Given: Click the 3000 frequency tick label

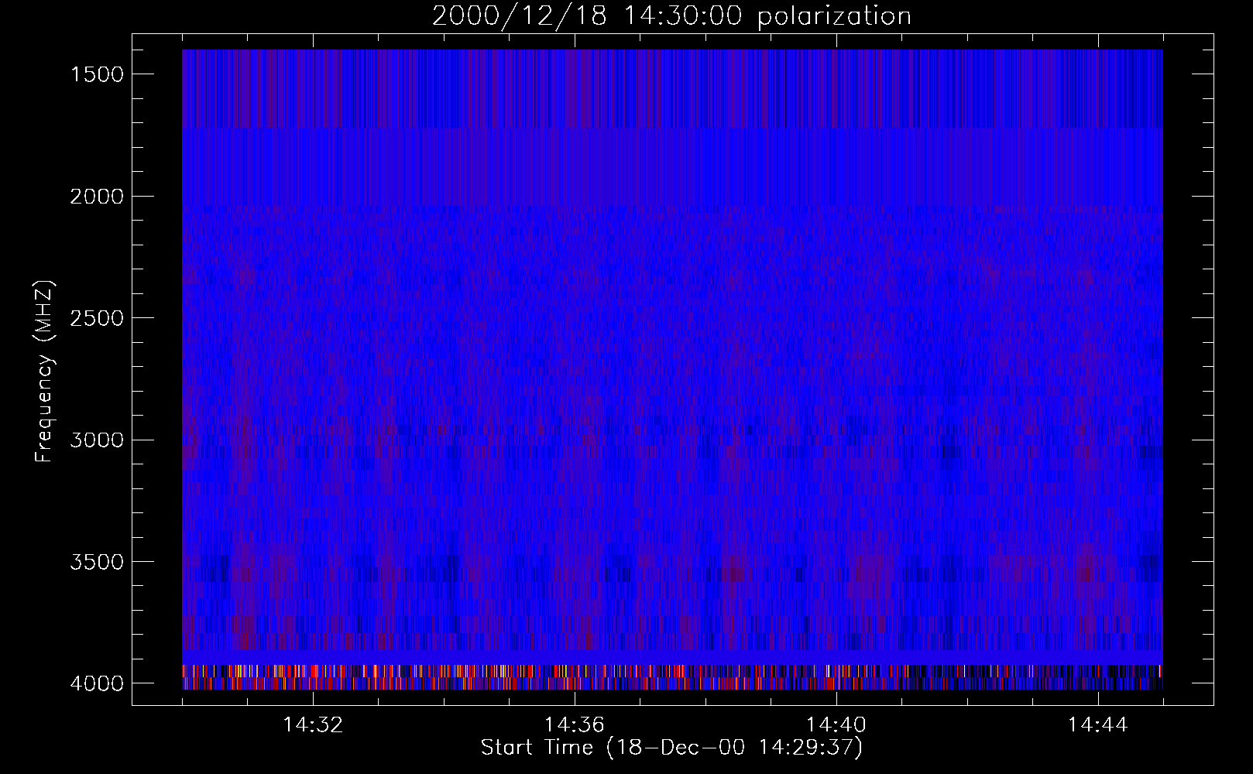Looking at the screenshot, I should click(97, 440).
